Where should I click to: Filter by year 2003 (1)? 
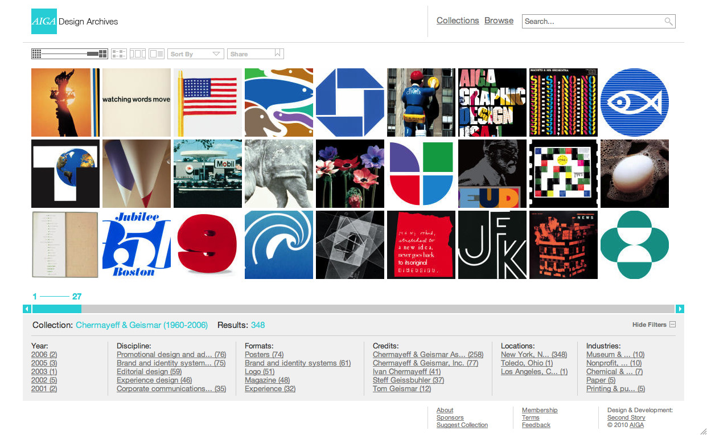[x=44, y=372]
